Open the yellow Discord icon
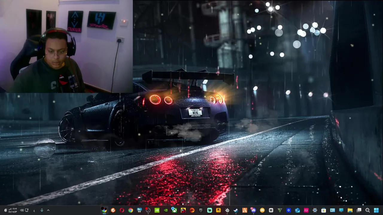The height and width of the screenshot is (215, 383). tap(262, 210)
